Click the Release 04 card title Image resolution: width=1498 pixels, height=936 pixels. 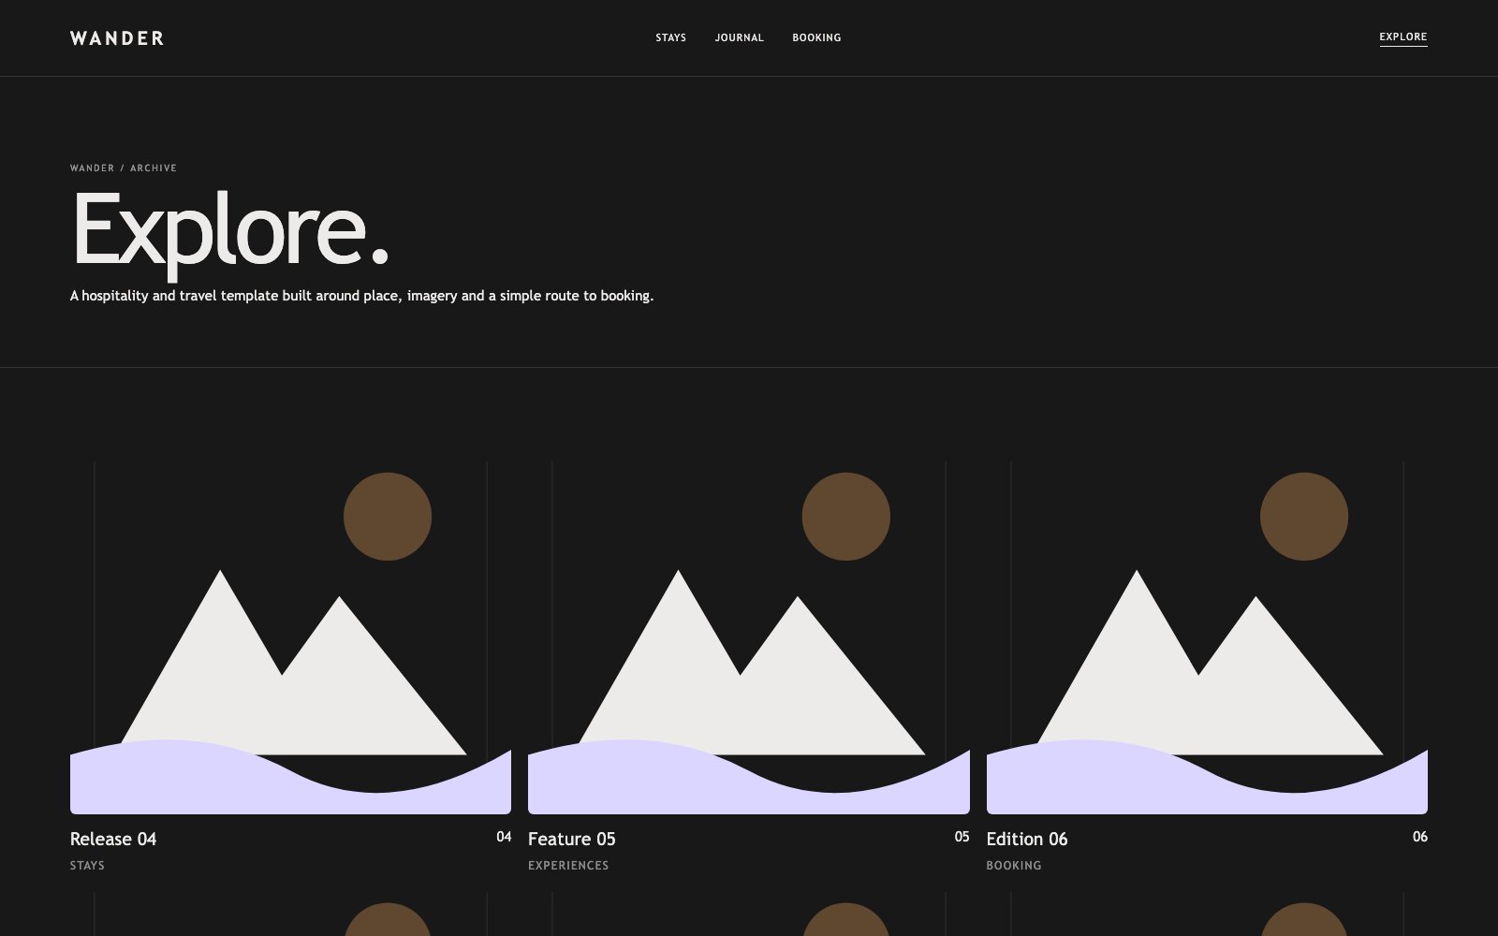(113, 839)
